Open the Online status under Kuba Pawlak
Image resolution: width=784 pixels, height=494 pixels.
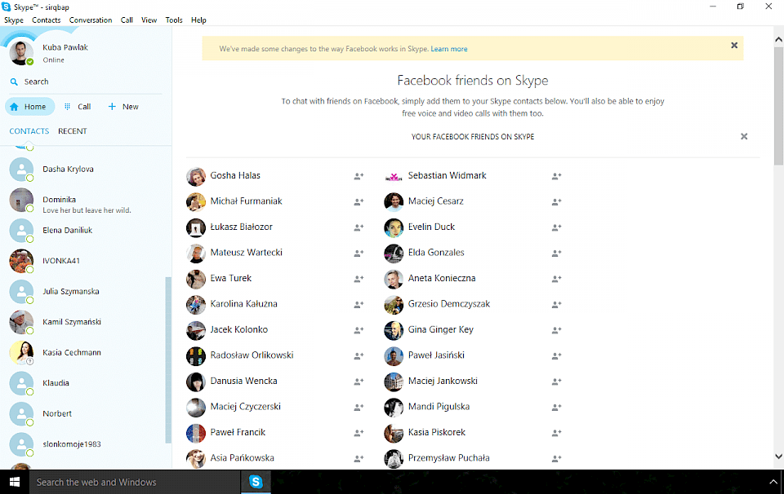click(x=54, y=60)
